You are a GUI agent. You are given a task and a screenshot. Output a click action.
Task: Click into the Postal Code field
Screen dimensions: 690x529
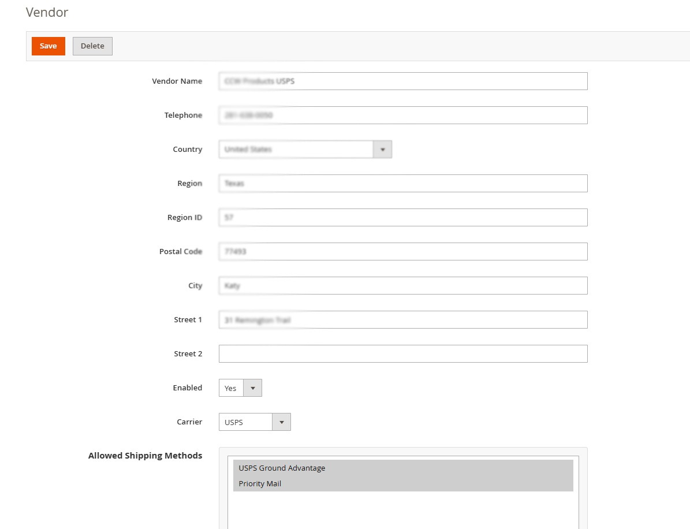pyautogui.click(x=402, y=251)
